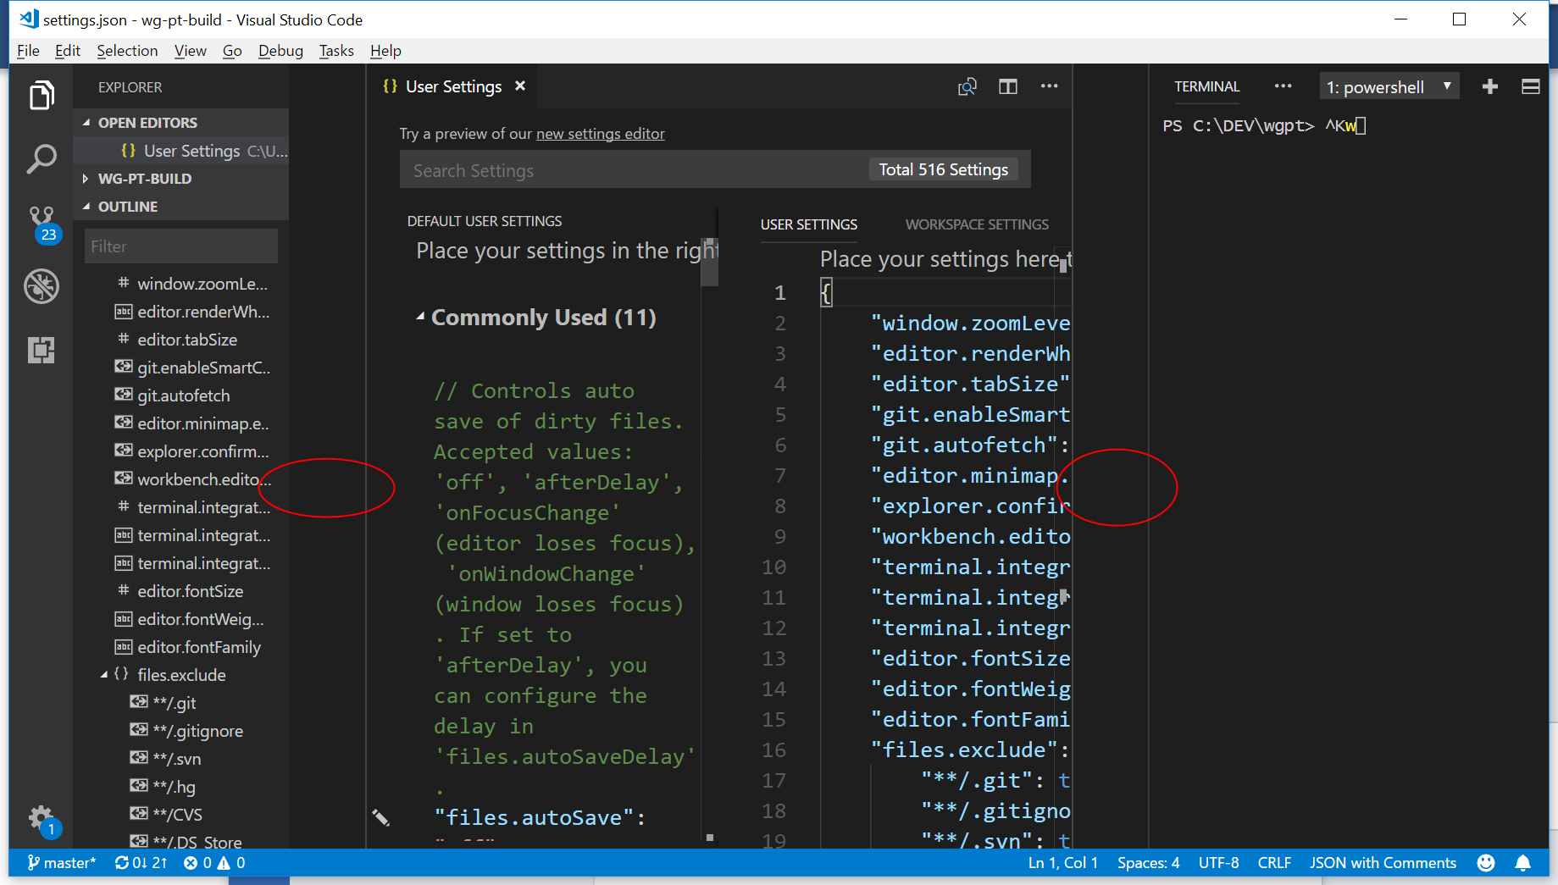The height and width of the screenshot is (885, 1558).
Task: Click the Total 516 Settings badge
Action: click(944, 169)
